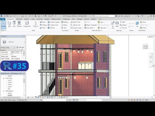Screen dimensions: 155x116
Task: Select the By Face opening tool
Action: point(113,25)
